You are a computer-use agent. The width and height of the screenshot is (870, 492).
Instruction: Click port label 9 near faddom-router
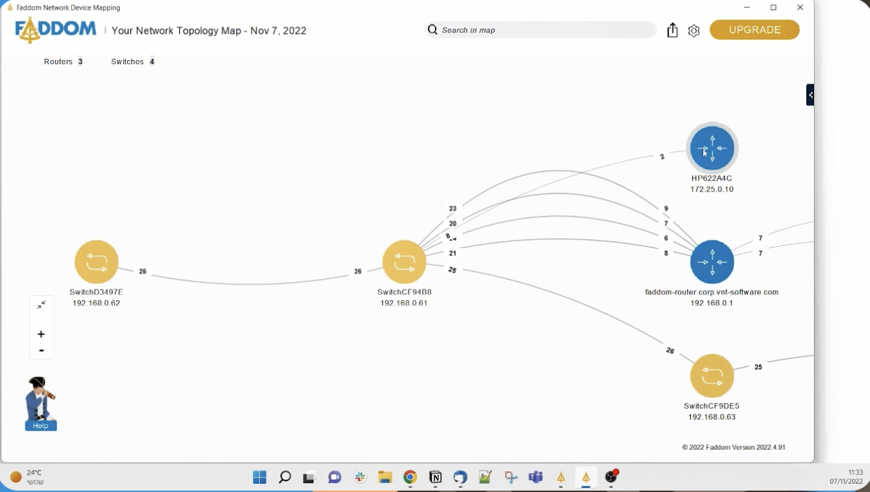pos(666,209)
